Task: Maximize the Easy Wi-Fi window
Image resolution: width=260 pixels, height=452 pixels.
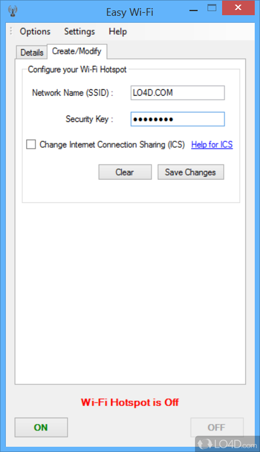Action: [x=212, y=8]
